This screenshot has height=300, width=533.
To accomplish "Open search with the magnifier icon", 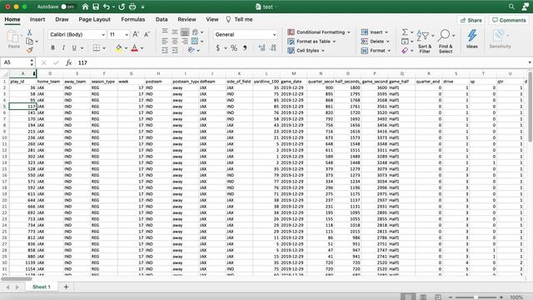I will (511, 7).
